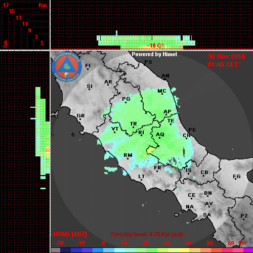Click the 30 Nov 2010 date stamp
This screenshot has width=253, height=253.
tap(226, 57)
